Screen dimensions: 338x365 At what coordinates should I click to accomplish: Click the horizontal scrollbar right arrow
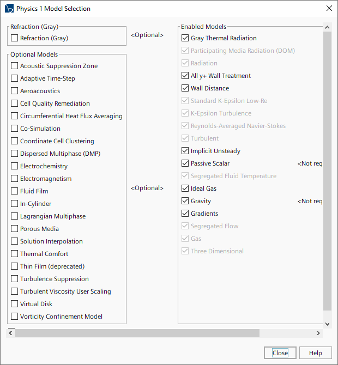(319, 333)
